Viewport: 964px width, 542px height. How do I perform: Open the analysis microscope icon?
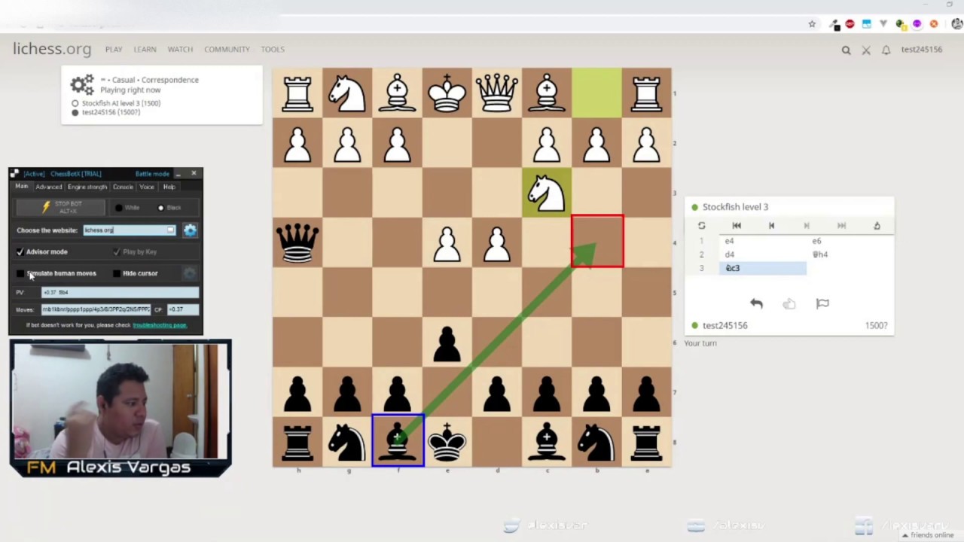(x=877, y=226)
